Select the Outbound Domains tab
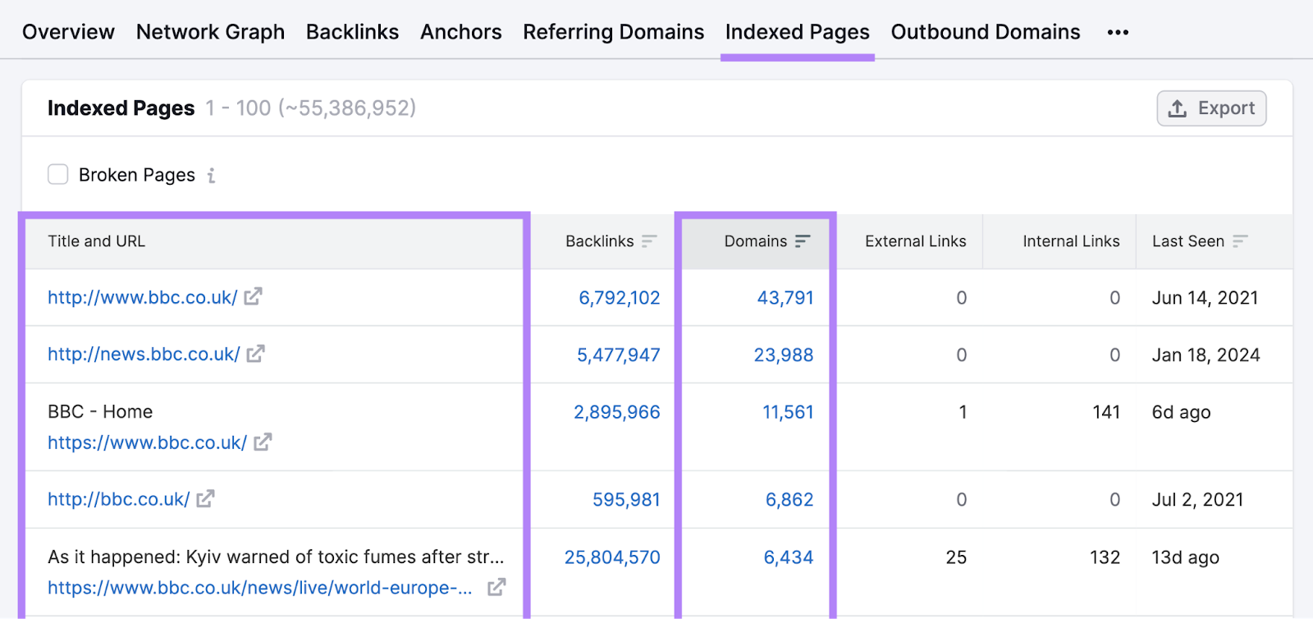This screenshot has height=619, width=1313. (985, 32)
